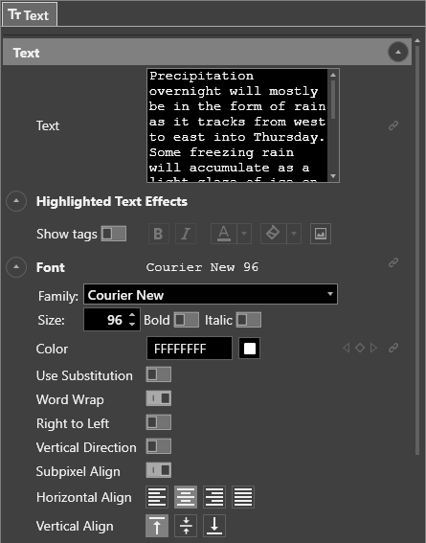This screenshot has height=543, width=426.
Task: Select center horizontal alignment
Action: point(186,497)
